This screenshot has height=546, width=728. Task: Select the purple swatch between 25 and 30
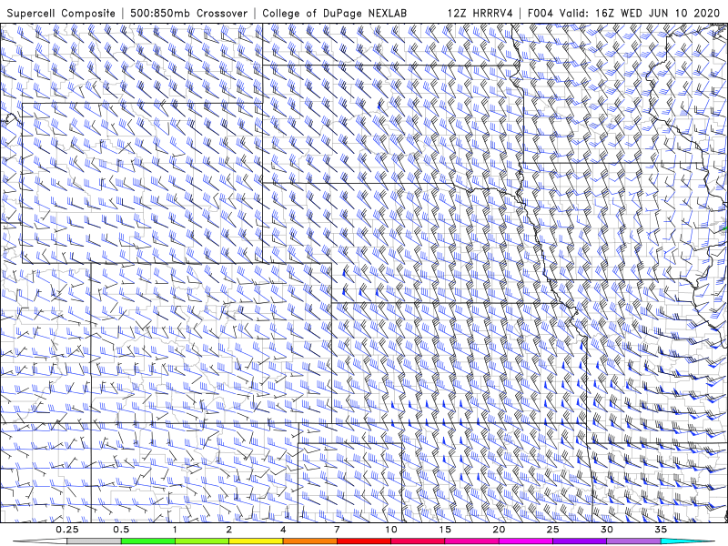click(x=580, y=541)
